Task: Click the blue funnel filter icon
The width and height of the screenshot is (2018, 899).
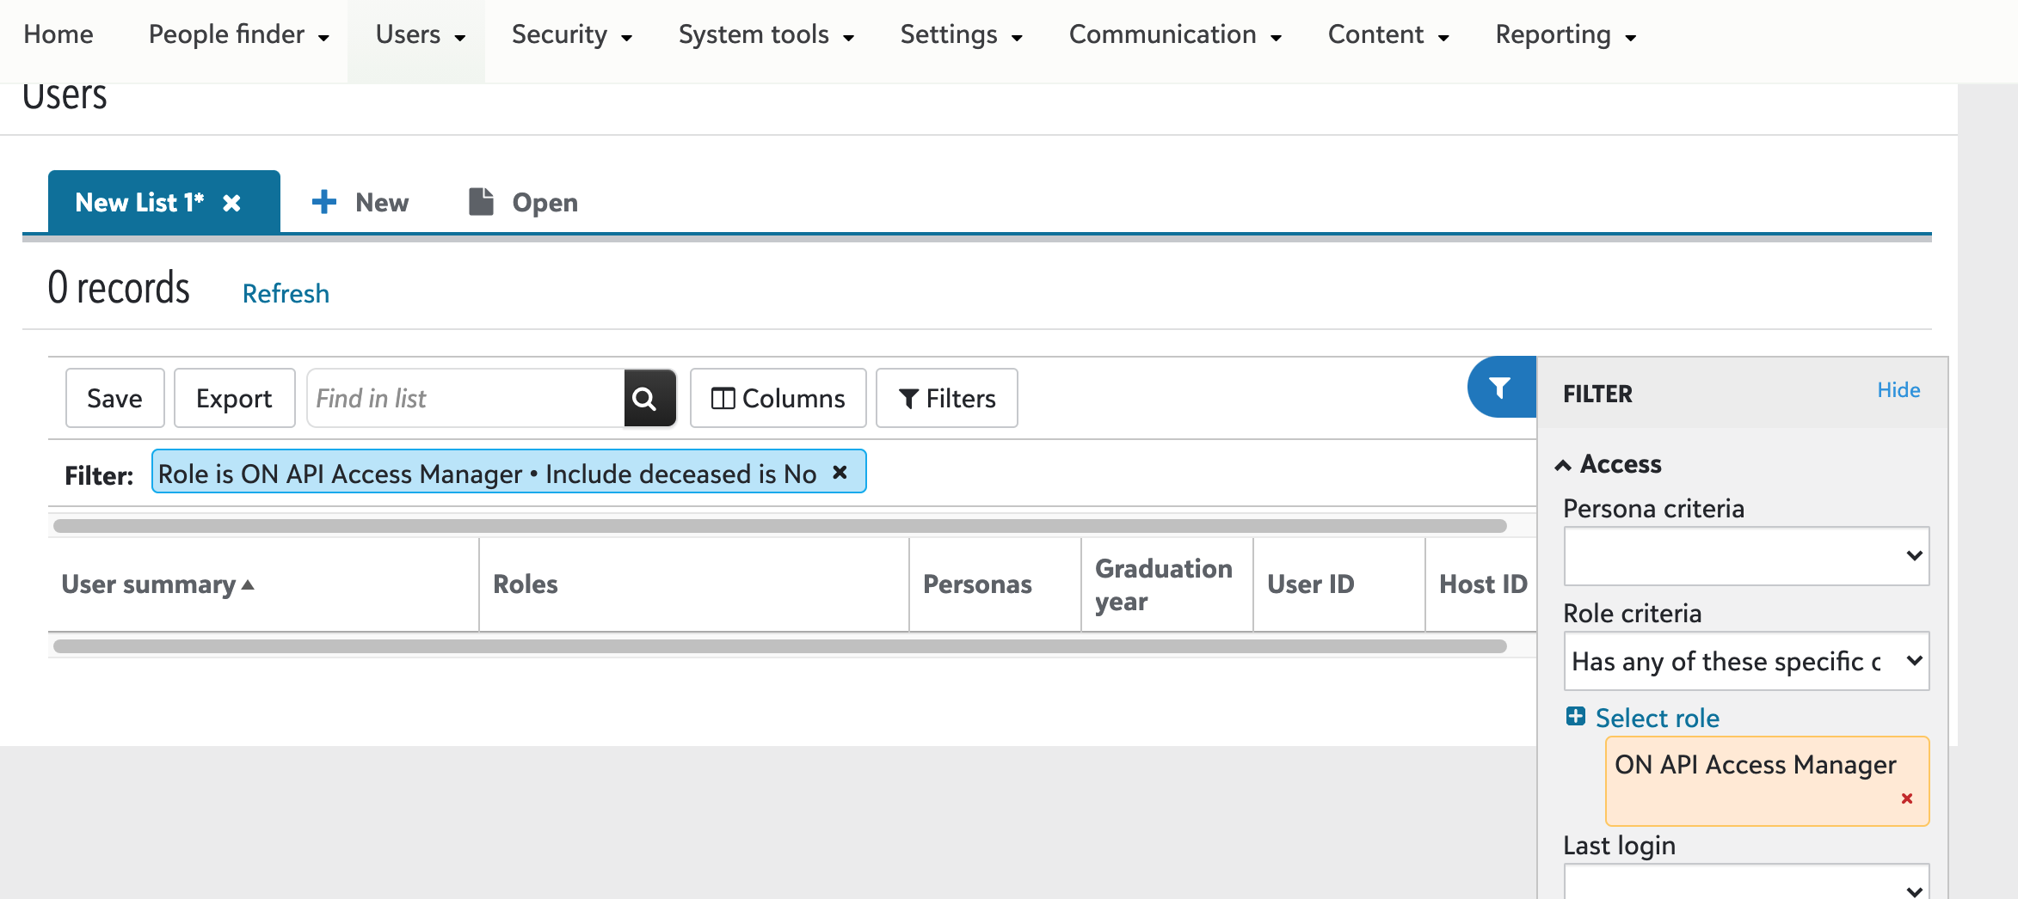Action: pos(1500,388)
